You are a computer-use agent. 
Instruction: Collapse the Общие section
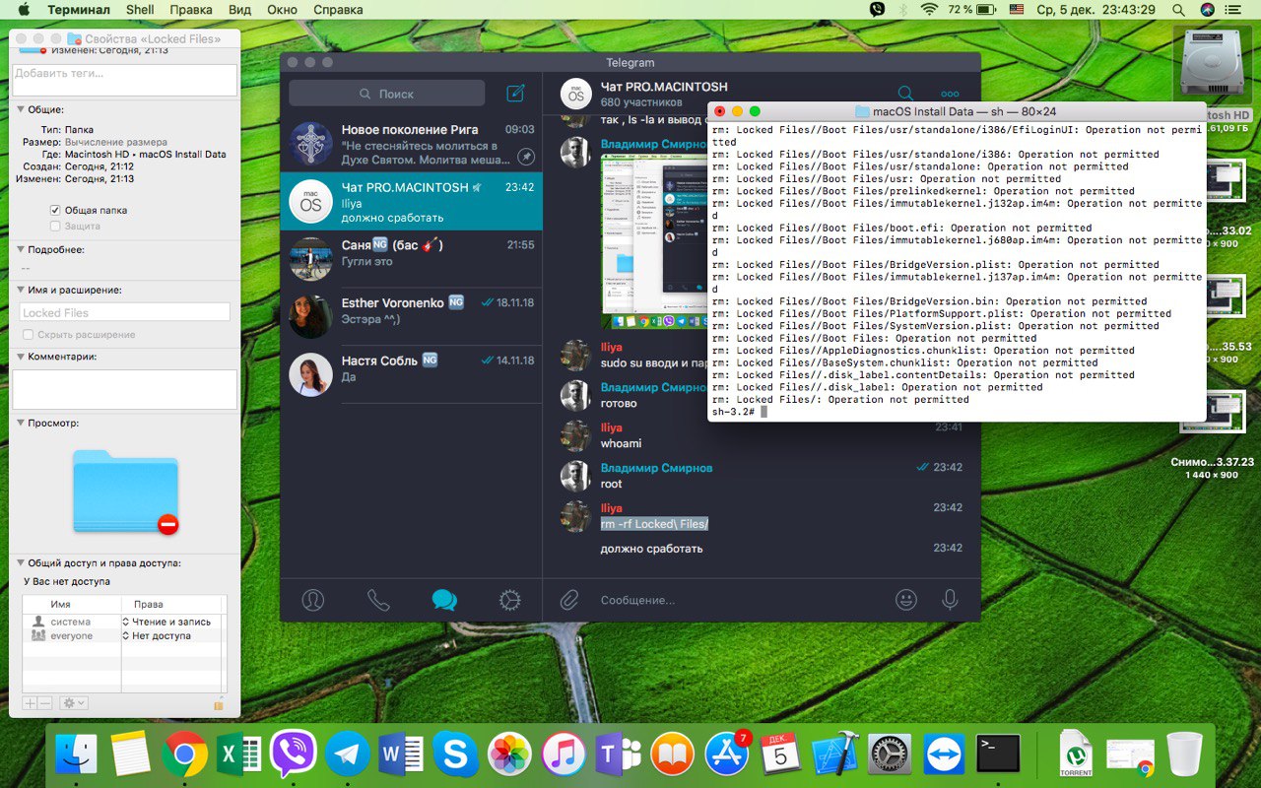(x=20, y=110)
